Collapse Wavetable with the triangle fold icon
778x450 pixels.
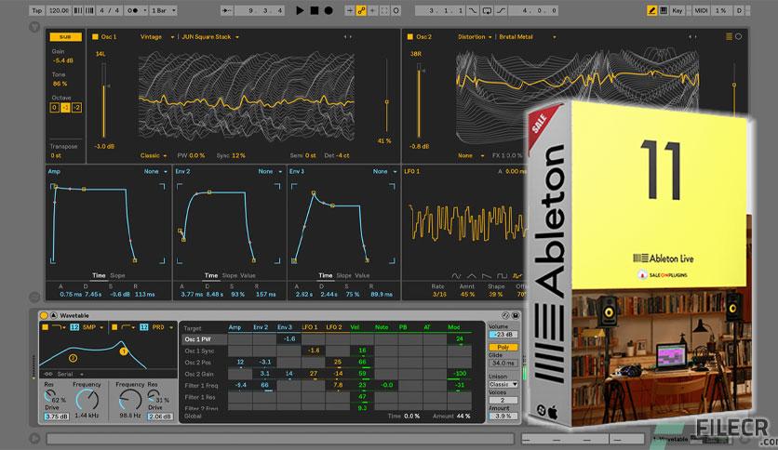click(x=54, y=315)
